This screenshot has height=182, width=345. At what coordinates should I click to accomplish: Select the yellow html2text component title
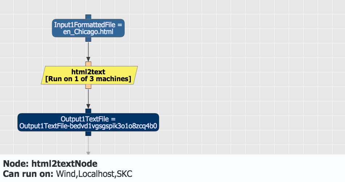[x=88, y=72]
